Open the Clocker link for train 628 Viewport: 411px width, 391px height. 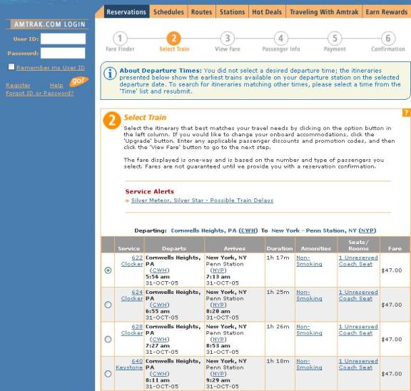coord(132,332)
